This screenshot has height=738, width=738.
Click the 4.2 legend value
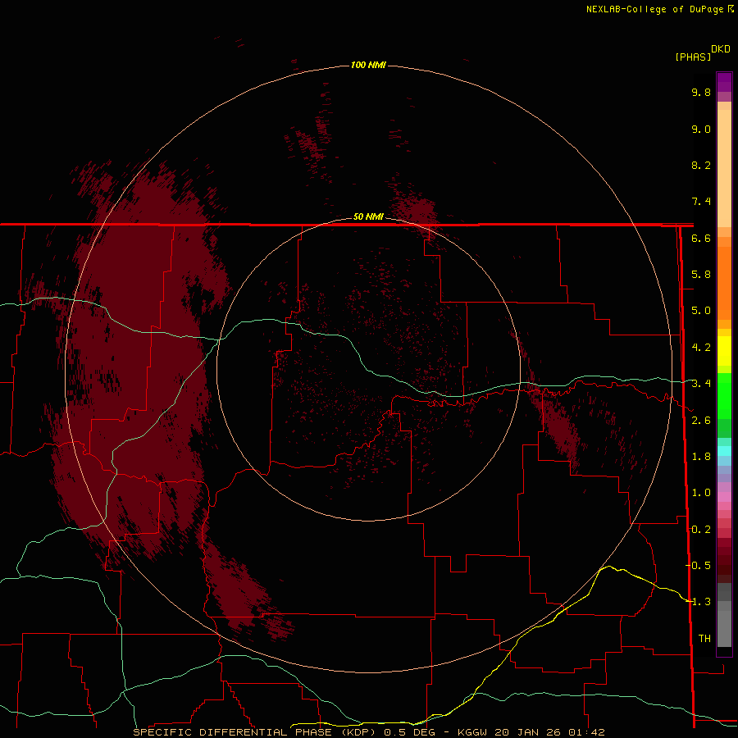tap(701, 348)
